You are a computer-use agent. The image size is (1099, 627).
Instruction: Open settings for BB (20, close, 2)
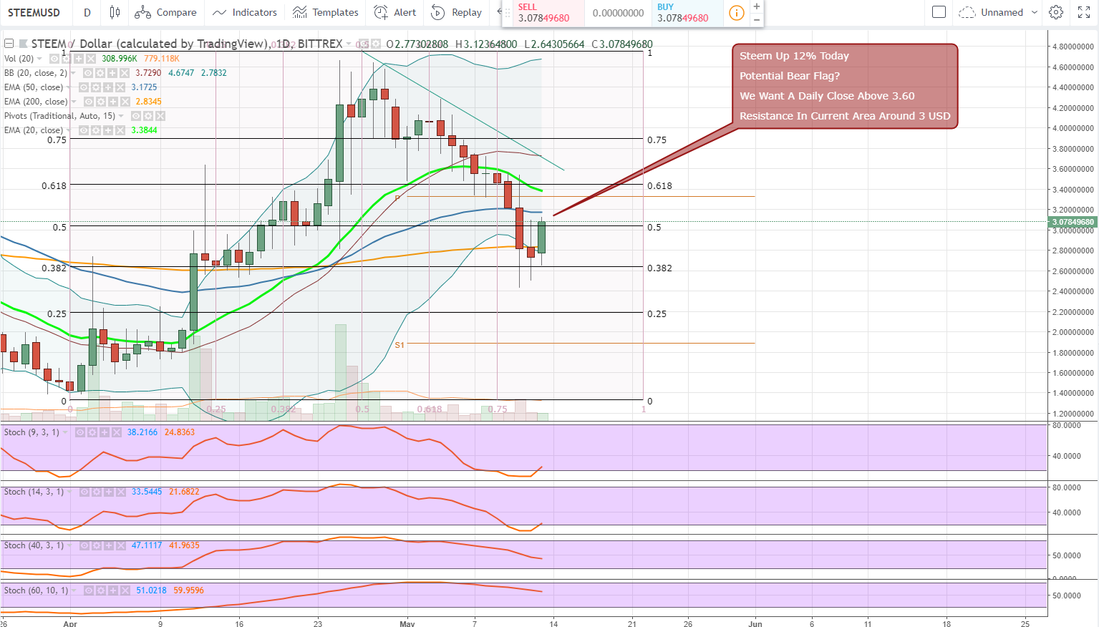tap(100, 73)
